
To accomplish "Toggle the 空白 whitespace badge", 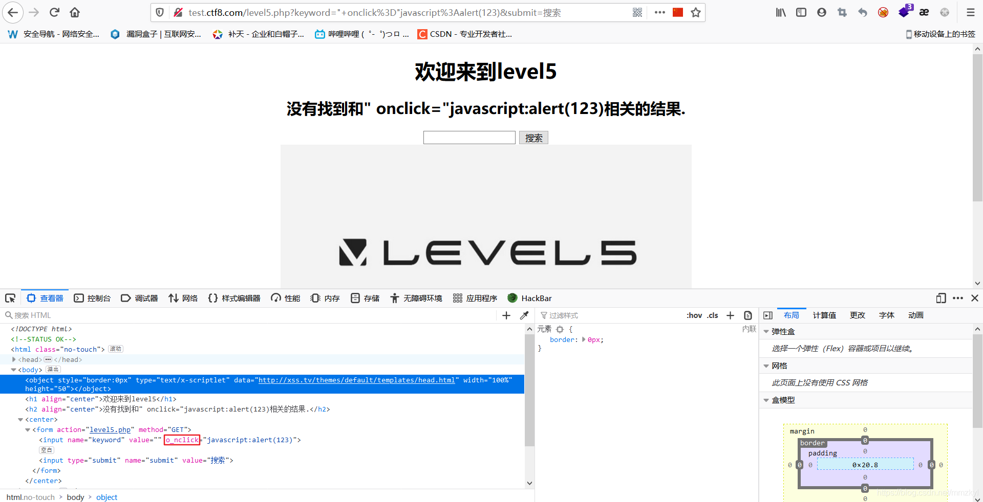I will [x=47, y=450].
